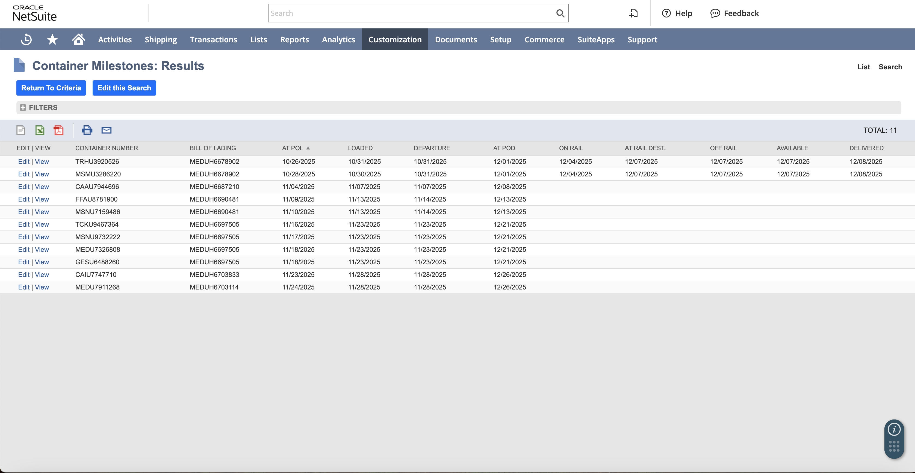Print the Container Milestones results
Screen dimensions: 915x473
(x=87, y=130)
